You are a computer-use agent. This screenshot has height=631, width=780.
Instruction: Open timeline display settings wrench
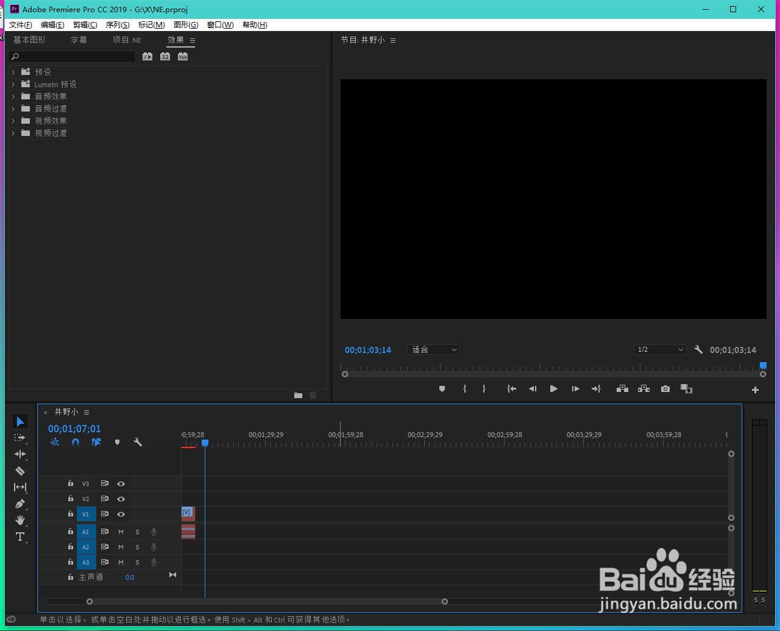[138, 442]
